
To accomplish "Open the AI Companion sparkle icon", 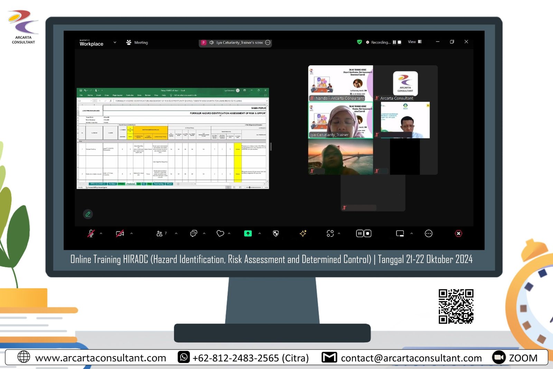I will (303, 234).
